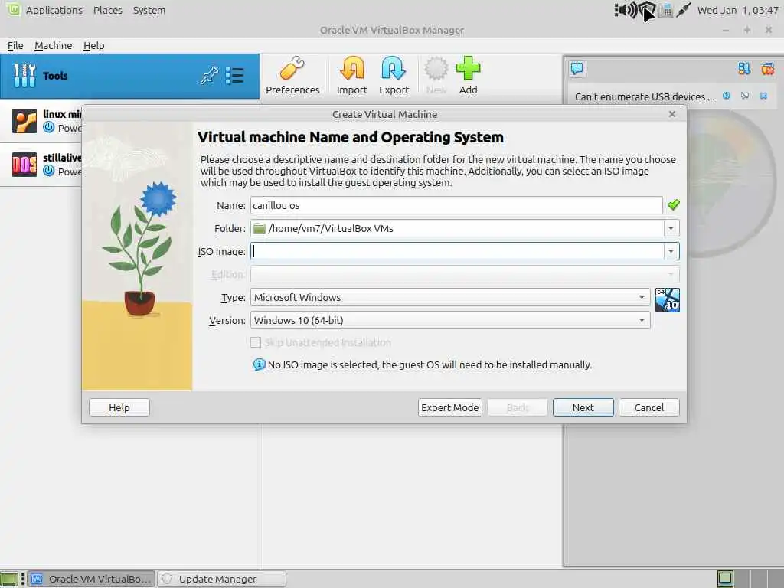Open the Tools list menu icon
This screenshot has width=784, height=588.
pos(234,76)
